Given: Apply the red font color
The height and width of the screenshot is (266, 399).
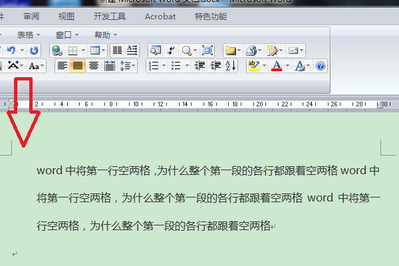Looking at the screenshot, I should [277, 66].
